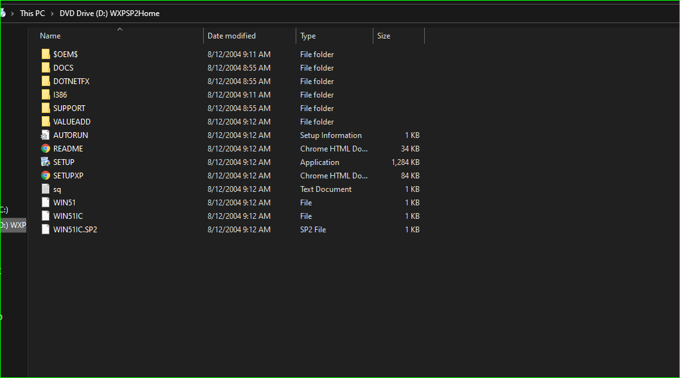This screenshot has height=378, width=680.
Task: Select the $OEM$ folder icon
Action: coord(46,54)
